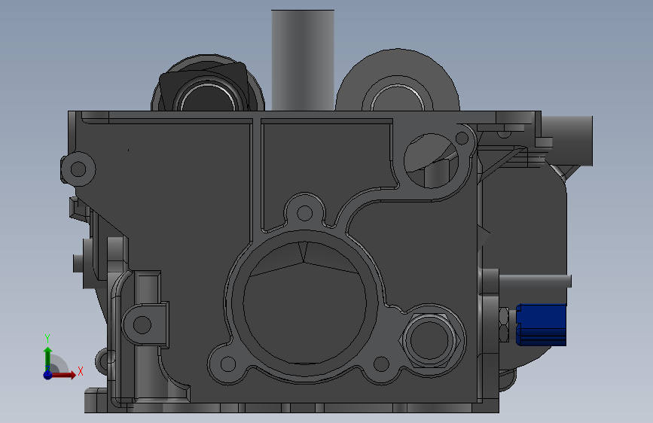
Task: Pick the bottom-right bolt hole of the central flange
Action: (x=381, y=364)
